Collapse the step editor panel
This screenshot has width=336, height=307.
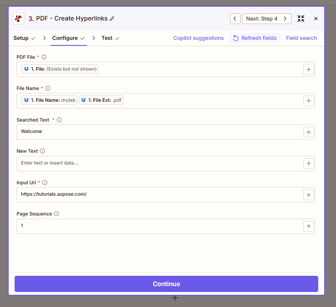pos(301,19)
